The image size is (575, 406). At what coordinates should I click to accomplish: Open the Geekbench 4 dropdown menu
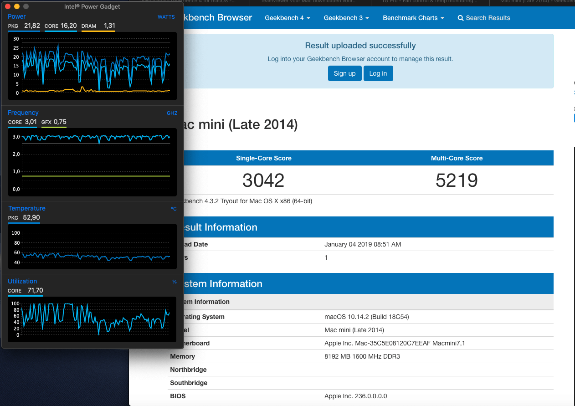click(287, 18)
